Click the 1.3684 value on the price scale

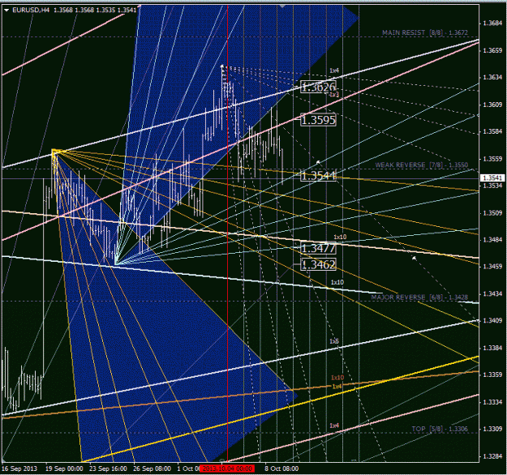click(492, 23)
